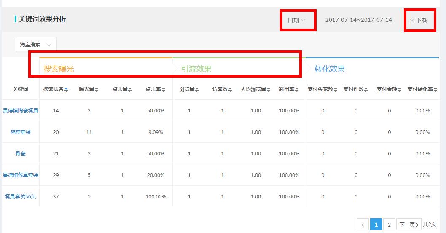Click the date range 2017-07-14~2017-07-14 field

pyautogui.click(x=358, y=20)
